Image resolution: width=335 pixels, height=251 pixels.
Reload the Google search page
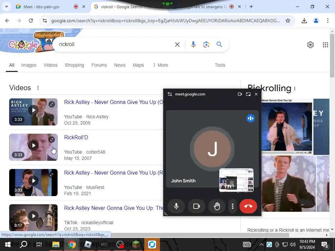(31, 21)
